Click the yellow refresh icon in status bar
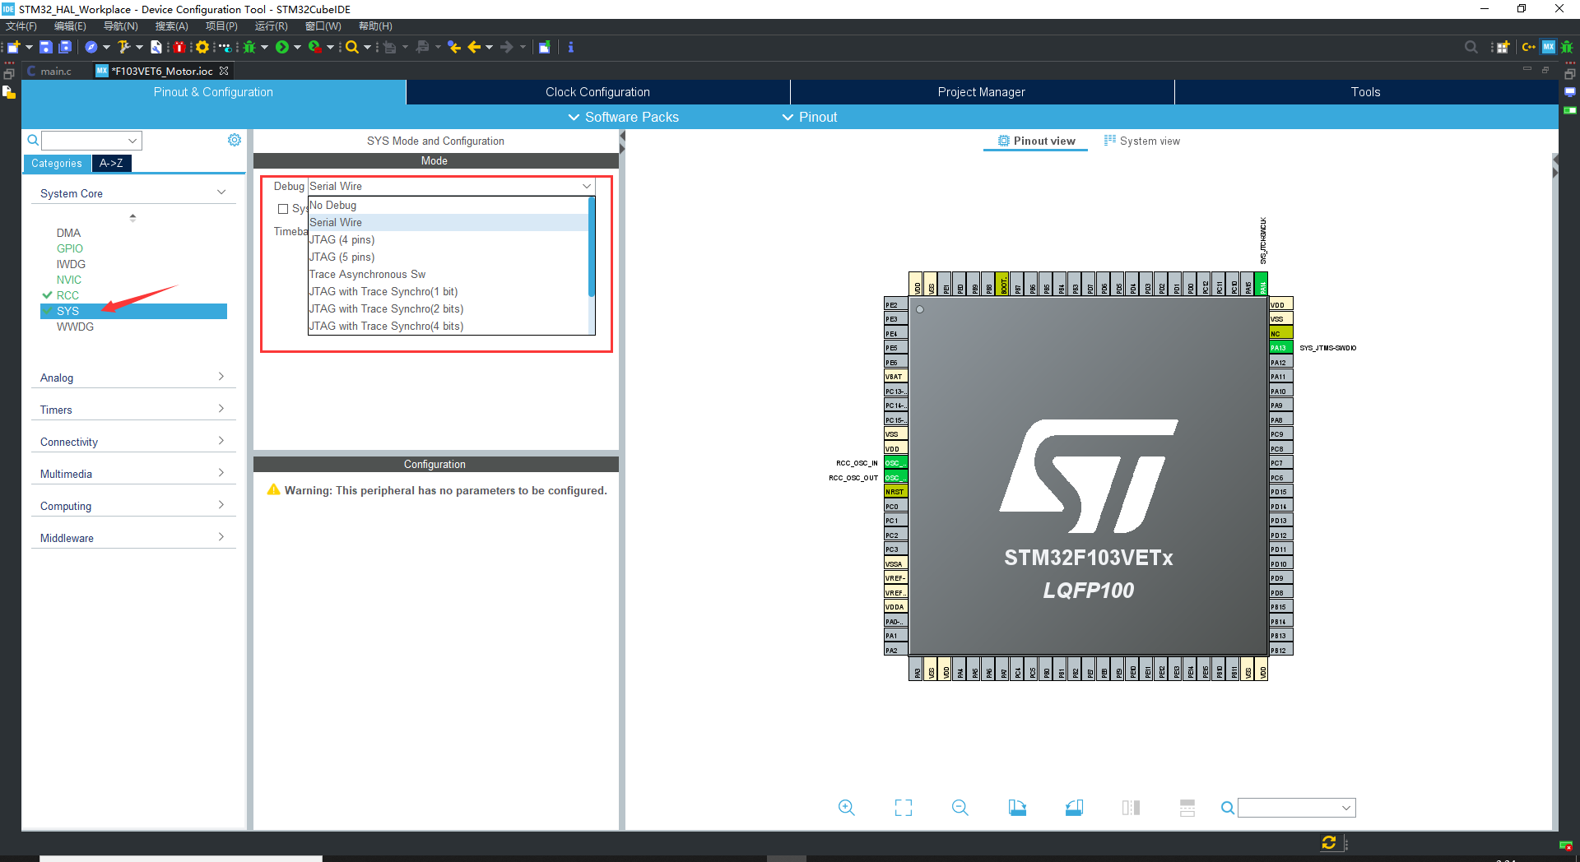The height and width of the screenshot is (862, 1580). [x=1328, y=842]
